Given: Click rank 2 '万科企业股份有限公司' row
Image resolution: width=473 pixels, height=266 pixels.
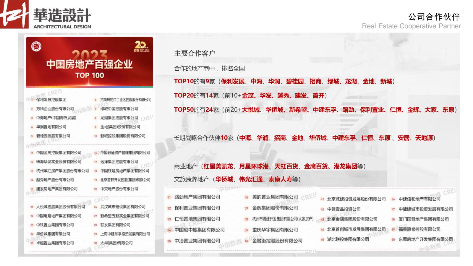Looking at the screenshot, I should click(52, 109).
